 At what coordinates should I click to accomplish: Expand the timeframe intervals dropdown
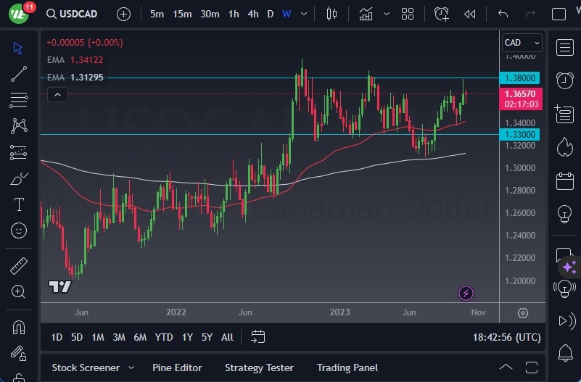pyautogui.click(x=304, y=14)
